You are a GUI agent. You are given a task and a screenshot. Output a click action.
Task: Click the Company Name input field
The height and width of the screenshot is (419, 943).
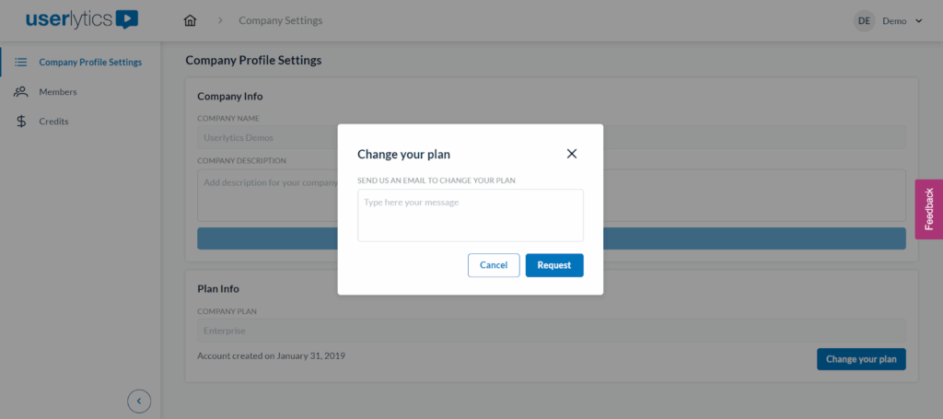[x=267, y=138]
